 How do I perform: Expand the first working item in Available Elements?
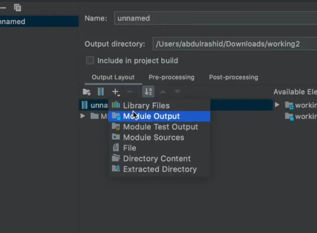click(x=277, y=105)
